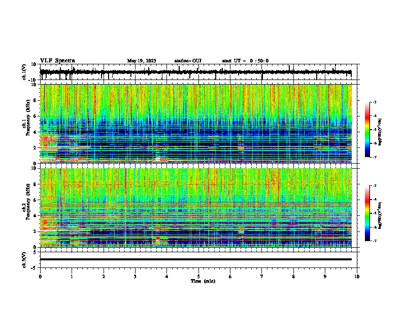Click the "-3" label on the upper colorbar
This screenshot has width=402, height=310.
pyautogui.click(x=375, y=102)
